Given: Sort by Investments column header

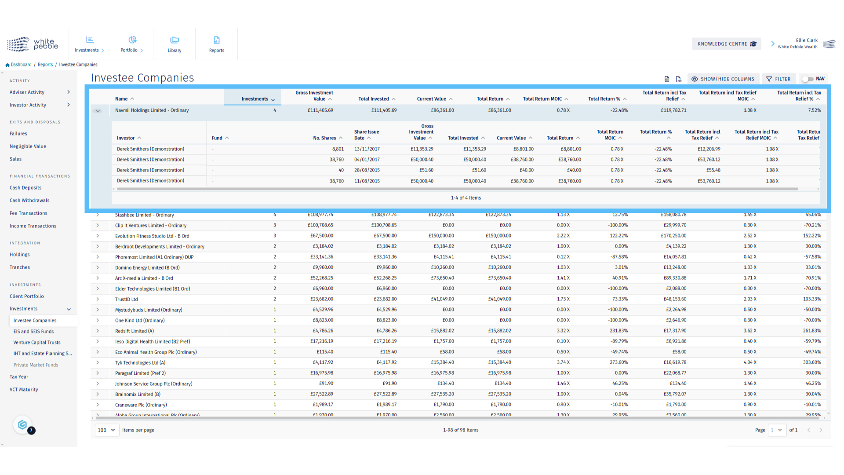Looking at the screenshot, I should point(255,99).
